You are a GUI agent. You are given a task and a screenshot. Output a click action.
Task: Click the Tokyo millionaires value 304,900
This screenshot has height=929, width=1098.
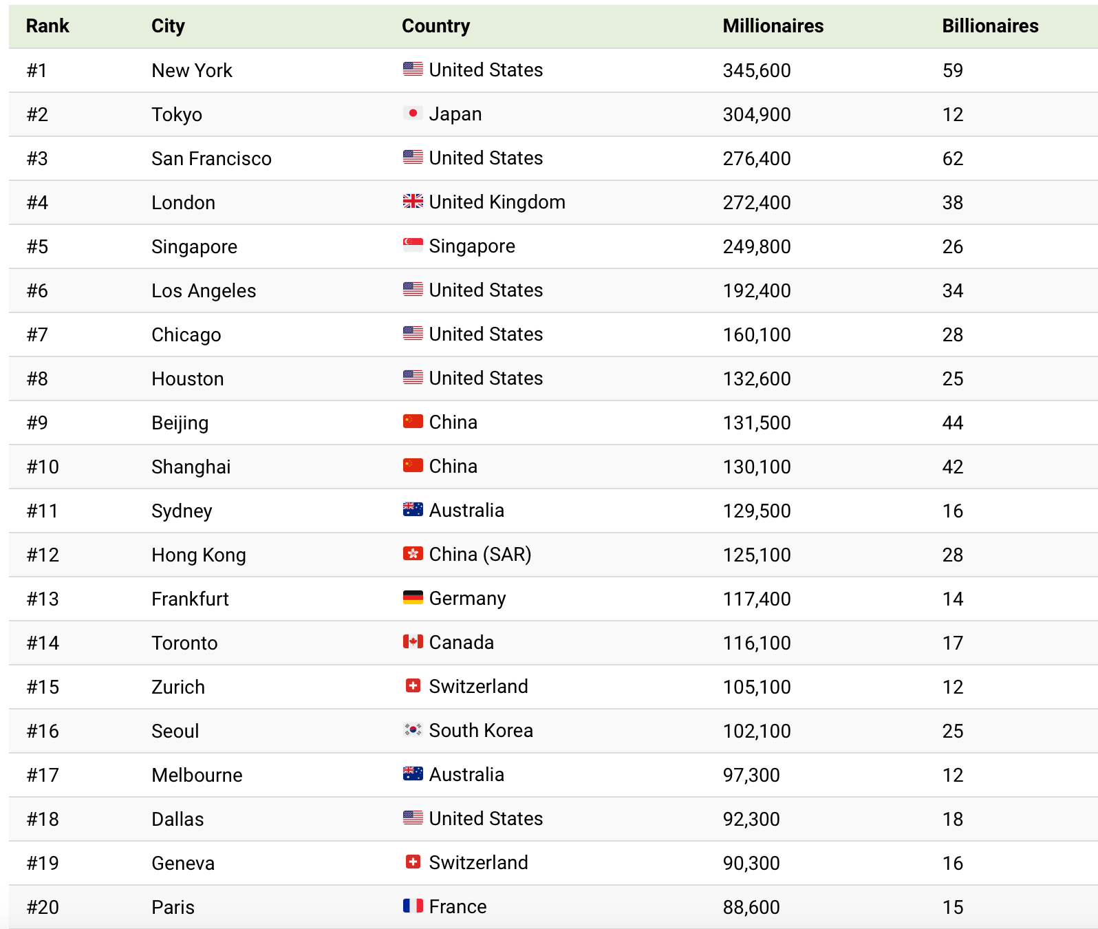tap(756, 115)
